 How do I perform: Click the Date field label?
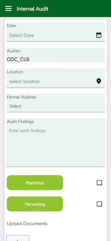11,26
